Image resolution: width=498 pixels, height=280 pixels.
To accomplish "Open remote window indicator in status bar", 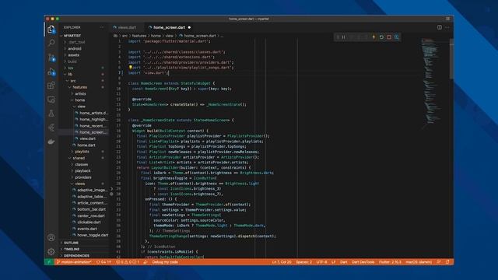I will click(49, 262).
